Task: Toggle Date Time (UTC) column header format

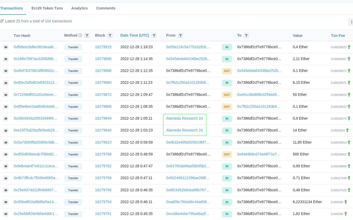Action: 135,35
